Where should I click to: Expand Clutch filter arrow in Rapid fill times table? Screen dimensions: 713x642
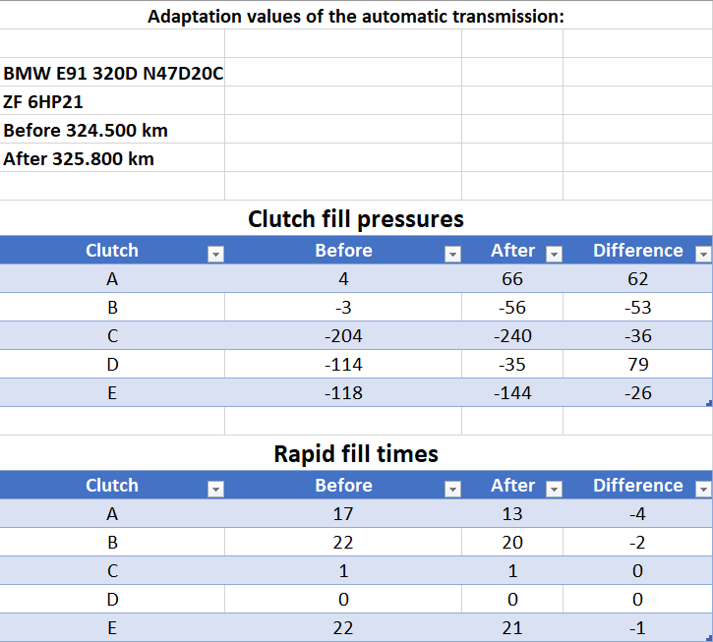pyautogui.click(x=215, y=490)
